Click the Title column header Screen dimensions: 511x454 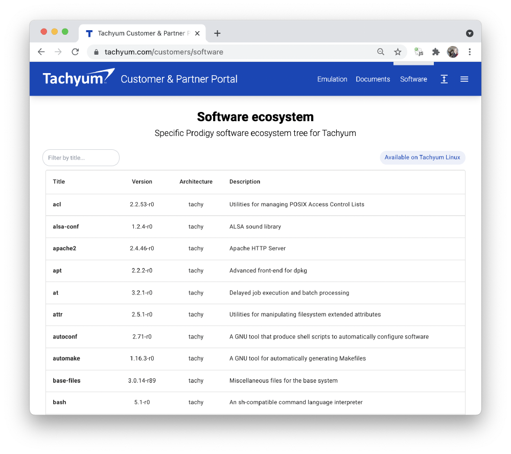(59, 181)
